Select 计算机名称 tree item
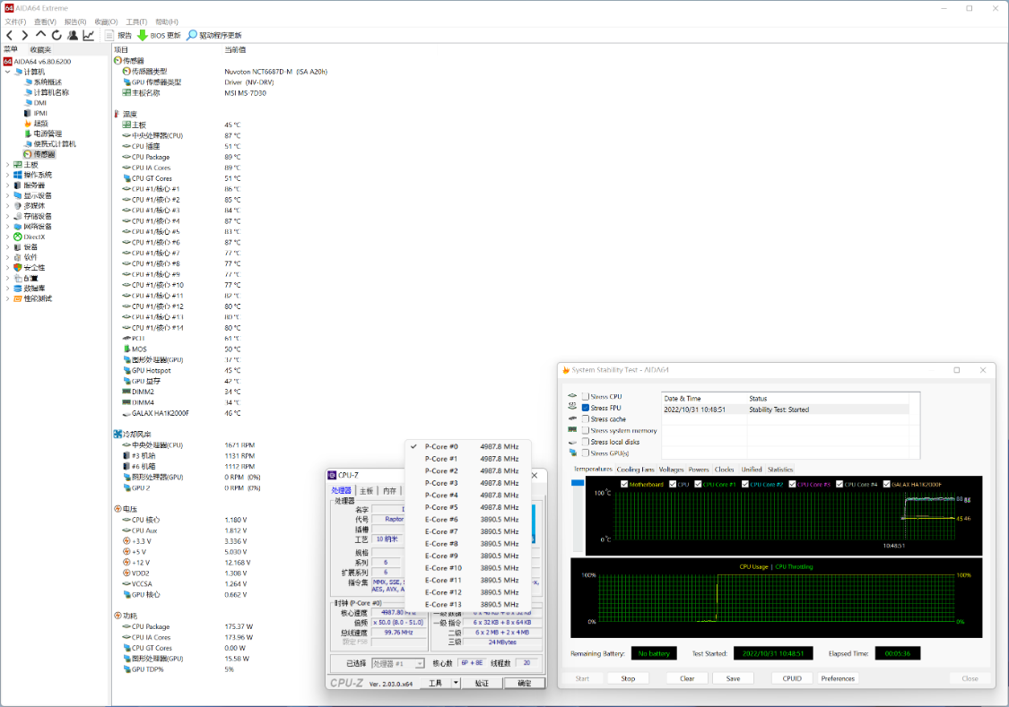The height and width of the screenshot is (707, 1009). (x=51, y=92)
